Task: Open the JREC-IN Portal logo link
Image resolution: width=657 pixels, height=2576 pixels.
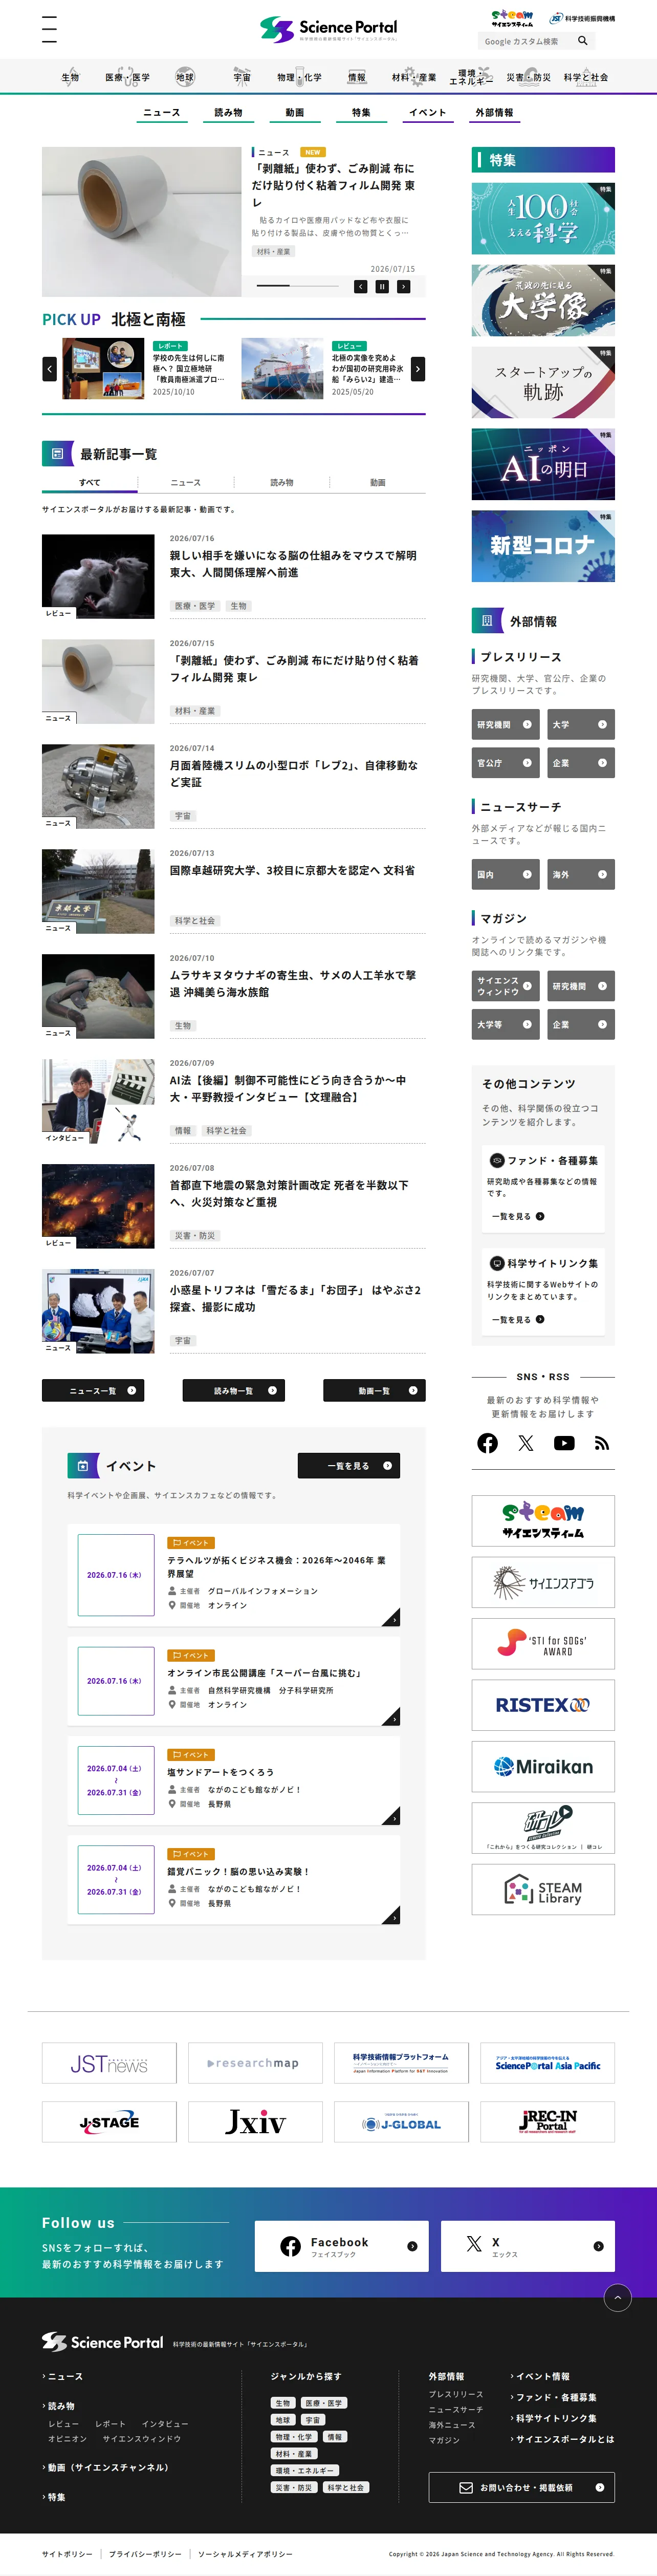Action: (547, 2122)
